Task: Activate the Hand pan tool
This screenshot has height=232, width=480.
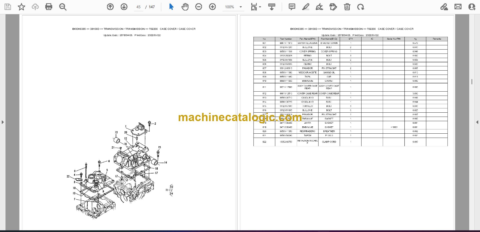Action: tap(185, 7)
